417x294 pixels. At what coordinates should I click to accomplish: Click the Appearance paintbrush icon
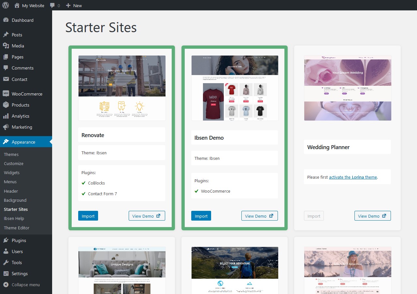6,142
